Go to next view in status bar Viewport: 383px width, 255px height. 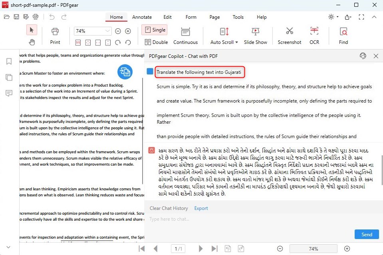[241, 249]
